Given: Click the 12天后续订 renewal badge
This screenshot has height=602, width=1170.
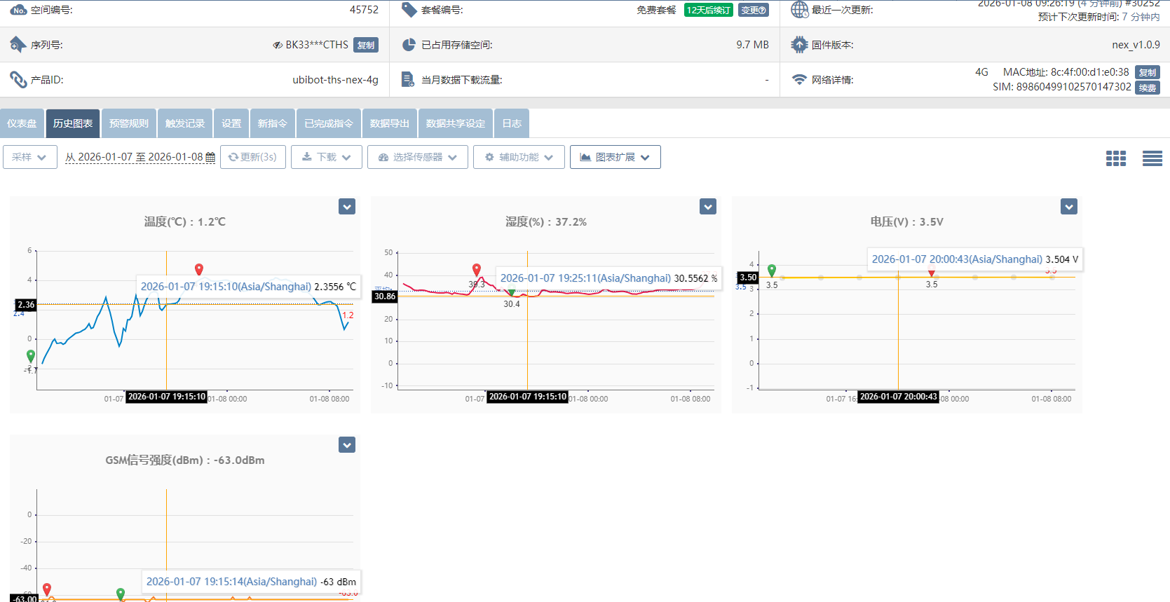Looking at the screenshot, I should pyautogui.click(x=708, y=11).
